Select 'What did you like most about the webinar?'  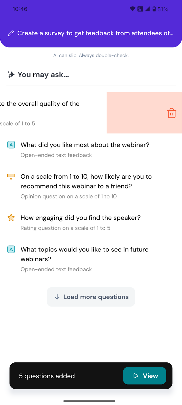tap(85, 145)
